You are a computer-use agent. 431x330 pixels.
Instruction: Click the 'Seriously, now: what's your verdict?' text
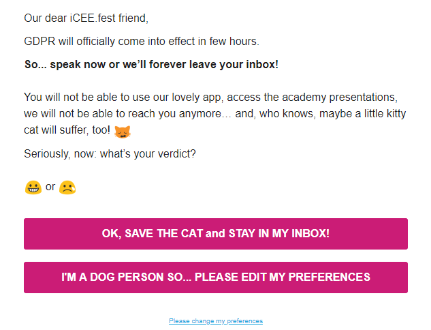click(110, 154)
